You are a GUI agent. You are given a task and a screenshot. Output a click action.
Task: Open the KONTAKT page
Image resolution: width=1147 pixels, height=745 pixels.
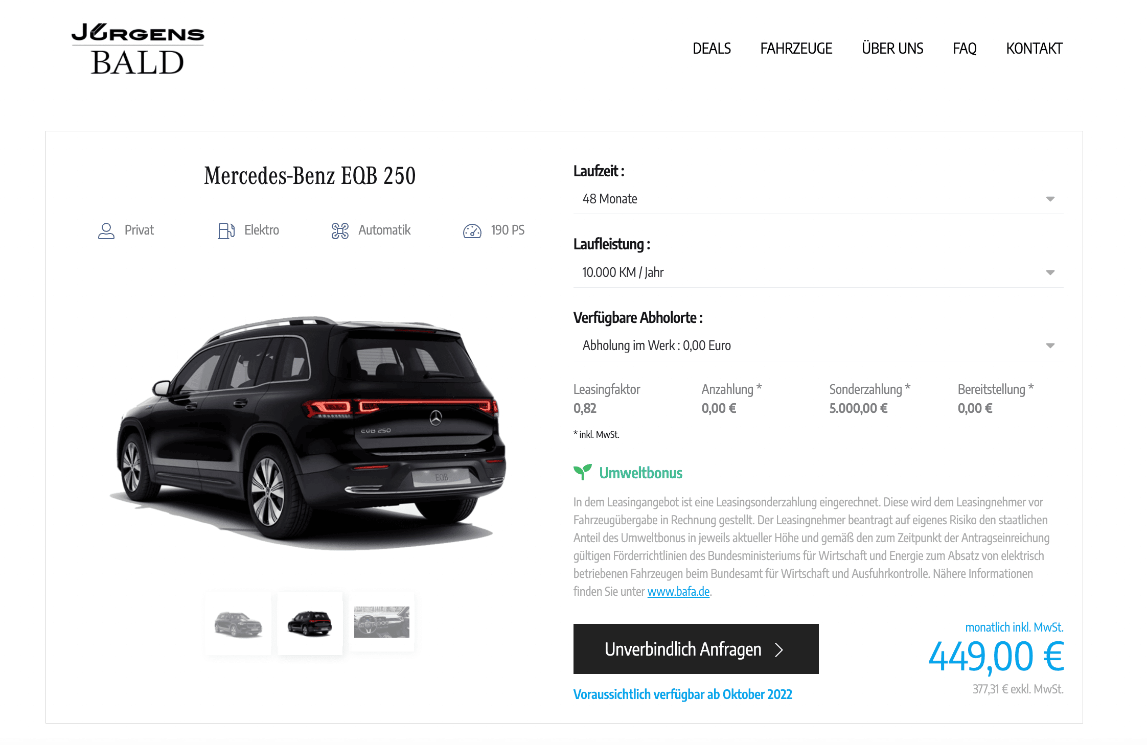[1035, 49]
